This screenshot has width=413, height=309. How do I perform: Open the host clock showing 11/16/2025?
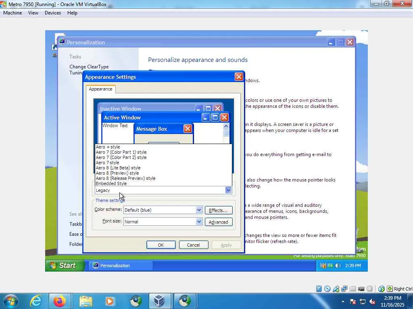[x=392, y=301]
